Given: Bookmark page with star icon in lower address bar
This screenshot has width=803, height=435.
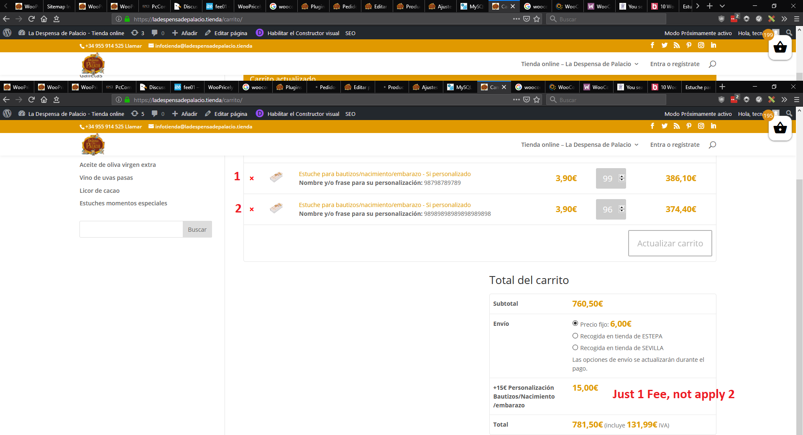Looking at the screenshot, I should [537, 100].
